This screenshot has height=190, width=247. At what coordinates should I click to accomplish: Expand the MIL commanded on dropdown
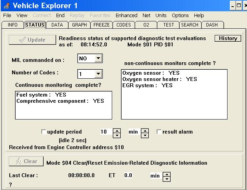tap(98, 59)
